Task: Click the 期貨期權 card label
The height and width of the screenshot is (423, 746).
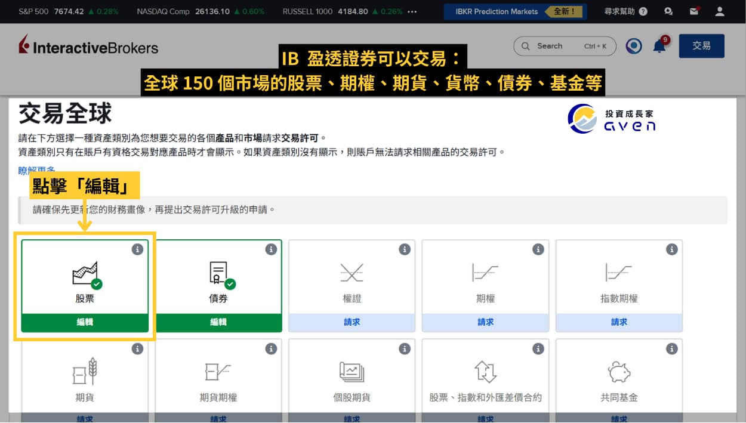Action: 218,397
